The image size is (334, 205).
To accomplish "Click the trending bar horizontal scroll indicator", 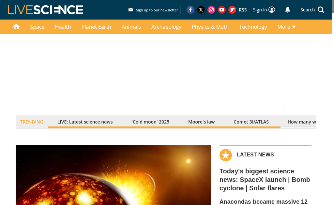I will pyautogui.click(x=164, y=127).
